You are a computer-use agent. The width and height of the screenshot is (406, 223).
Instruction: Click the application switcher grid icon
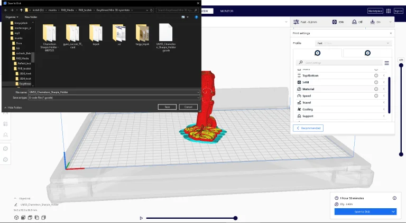389,11
